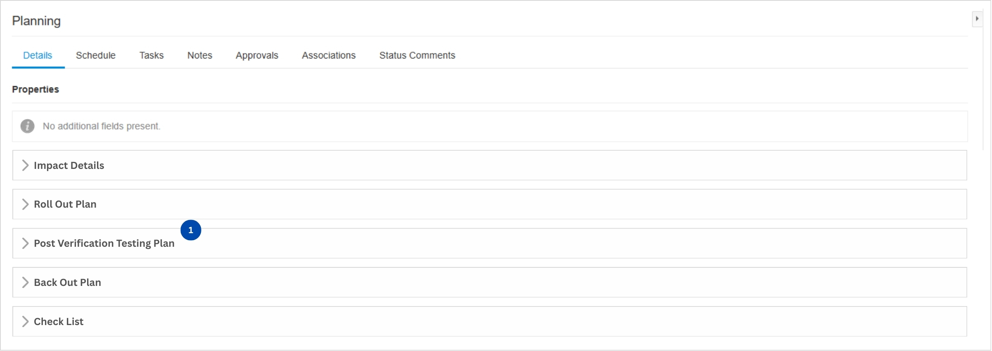The image size is (992, 351).
Task: Click the collapse panel arrow at top right
Action: pos(977,19)
